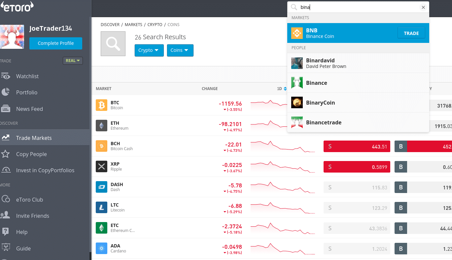Viewport: 452px width, 260px height.
Task: Click Sell button for BCH at 443.51
Action: click(x=357, y=146)
